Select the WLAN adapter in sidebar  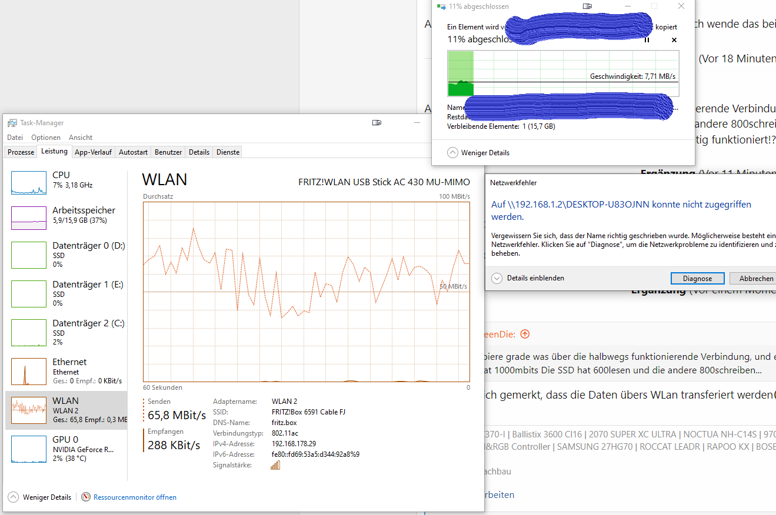[66, 410]
